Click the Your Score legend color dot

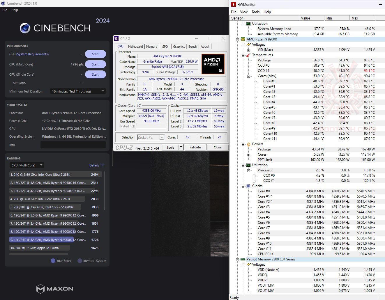53,261
